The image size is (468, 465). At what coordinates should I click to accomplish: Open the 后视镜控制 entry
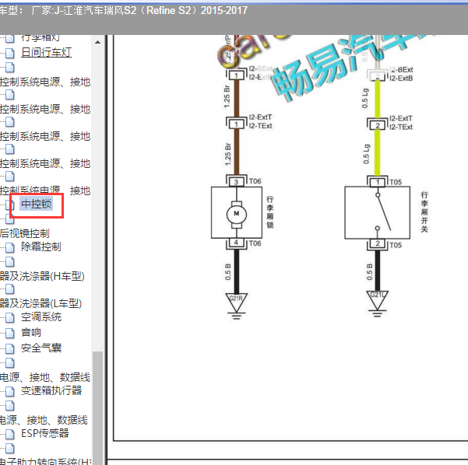tap(25, 233)
